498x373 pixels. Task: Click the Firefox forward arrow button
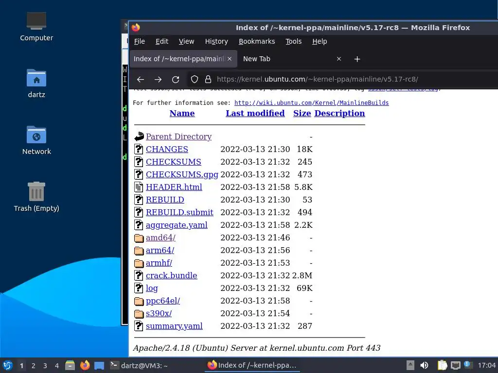pos(158,79)
